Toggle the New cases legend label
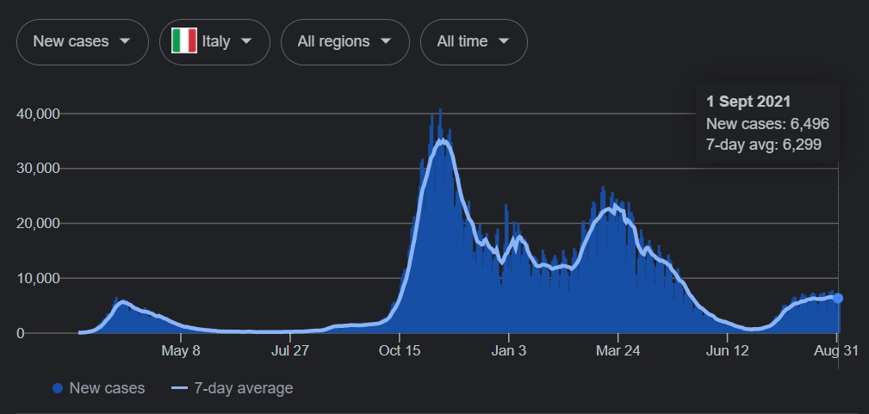This screenshot has width=869, height=414. point(107,388)
